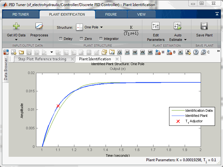The height and width of the screenshot is (167, 223).
Task: Click the help question mark in quick toolbar
Action: point(196,52)
